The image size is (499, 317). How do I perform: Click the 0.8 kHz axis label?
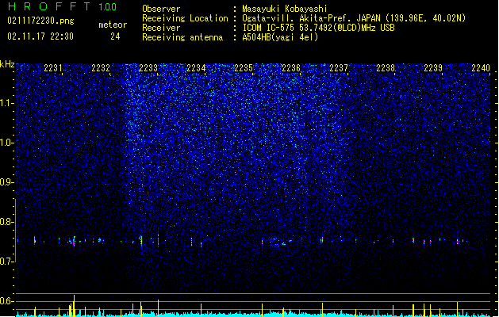click(7, 222)
